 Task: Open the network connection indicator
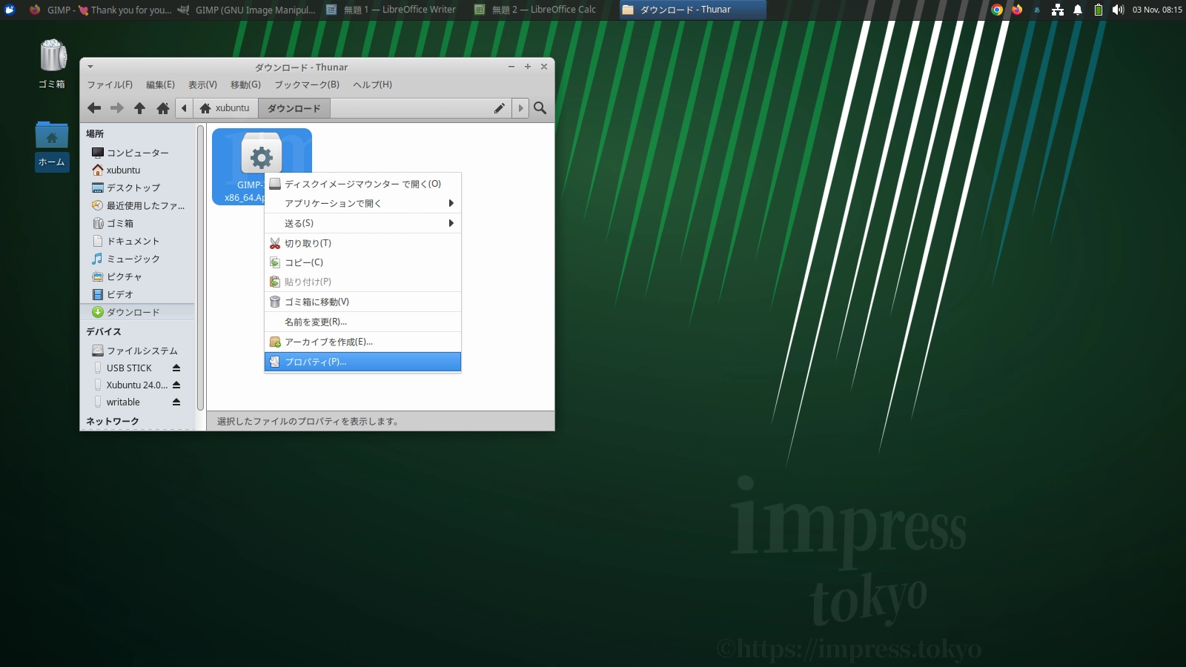(x=1058, y=10)
